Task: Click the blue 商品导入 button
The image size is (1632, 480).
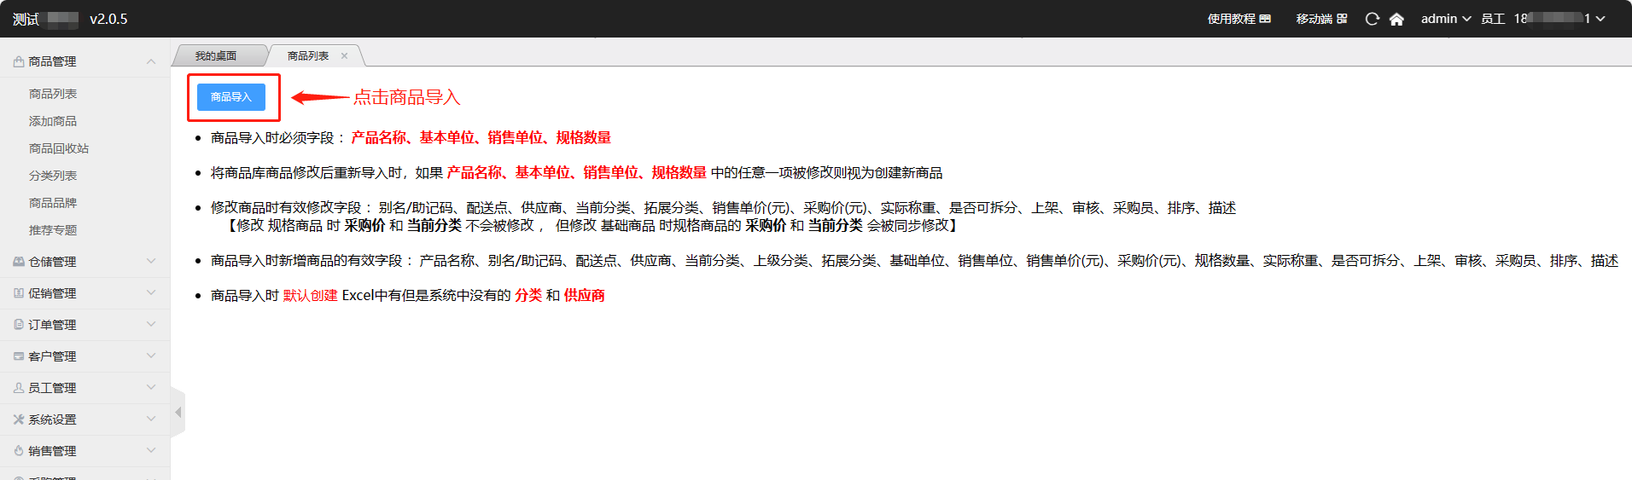Action: click(x=231, y=97)
